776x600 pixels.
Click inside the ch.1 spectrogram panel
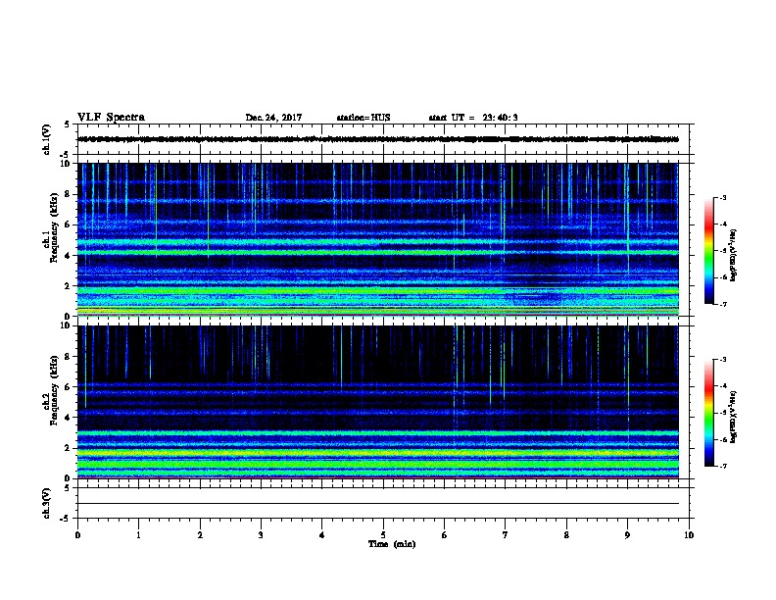[x=378, y=239]
